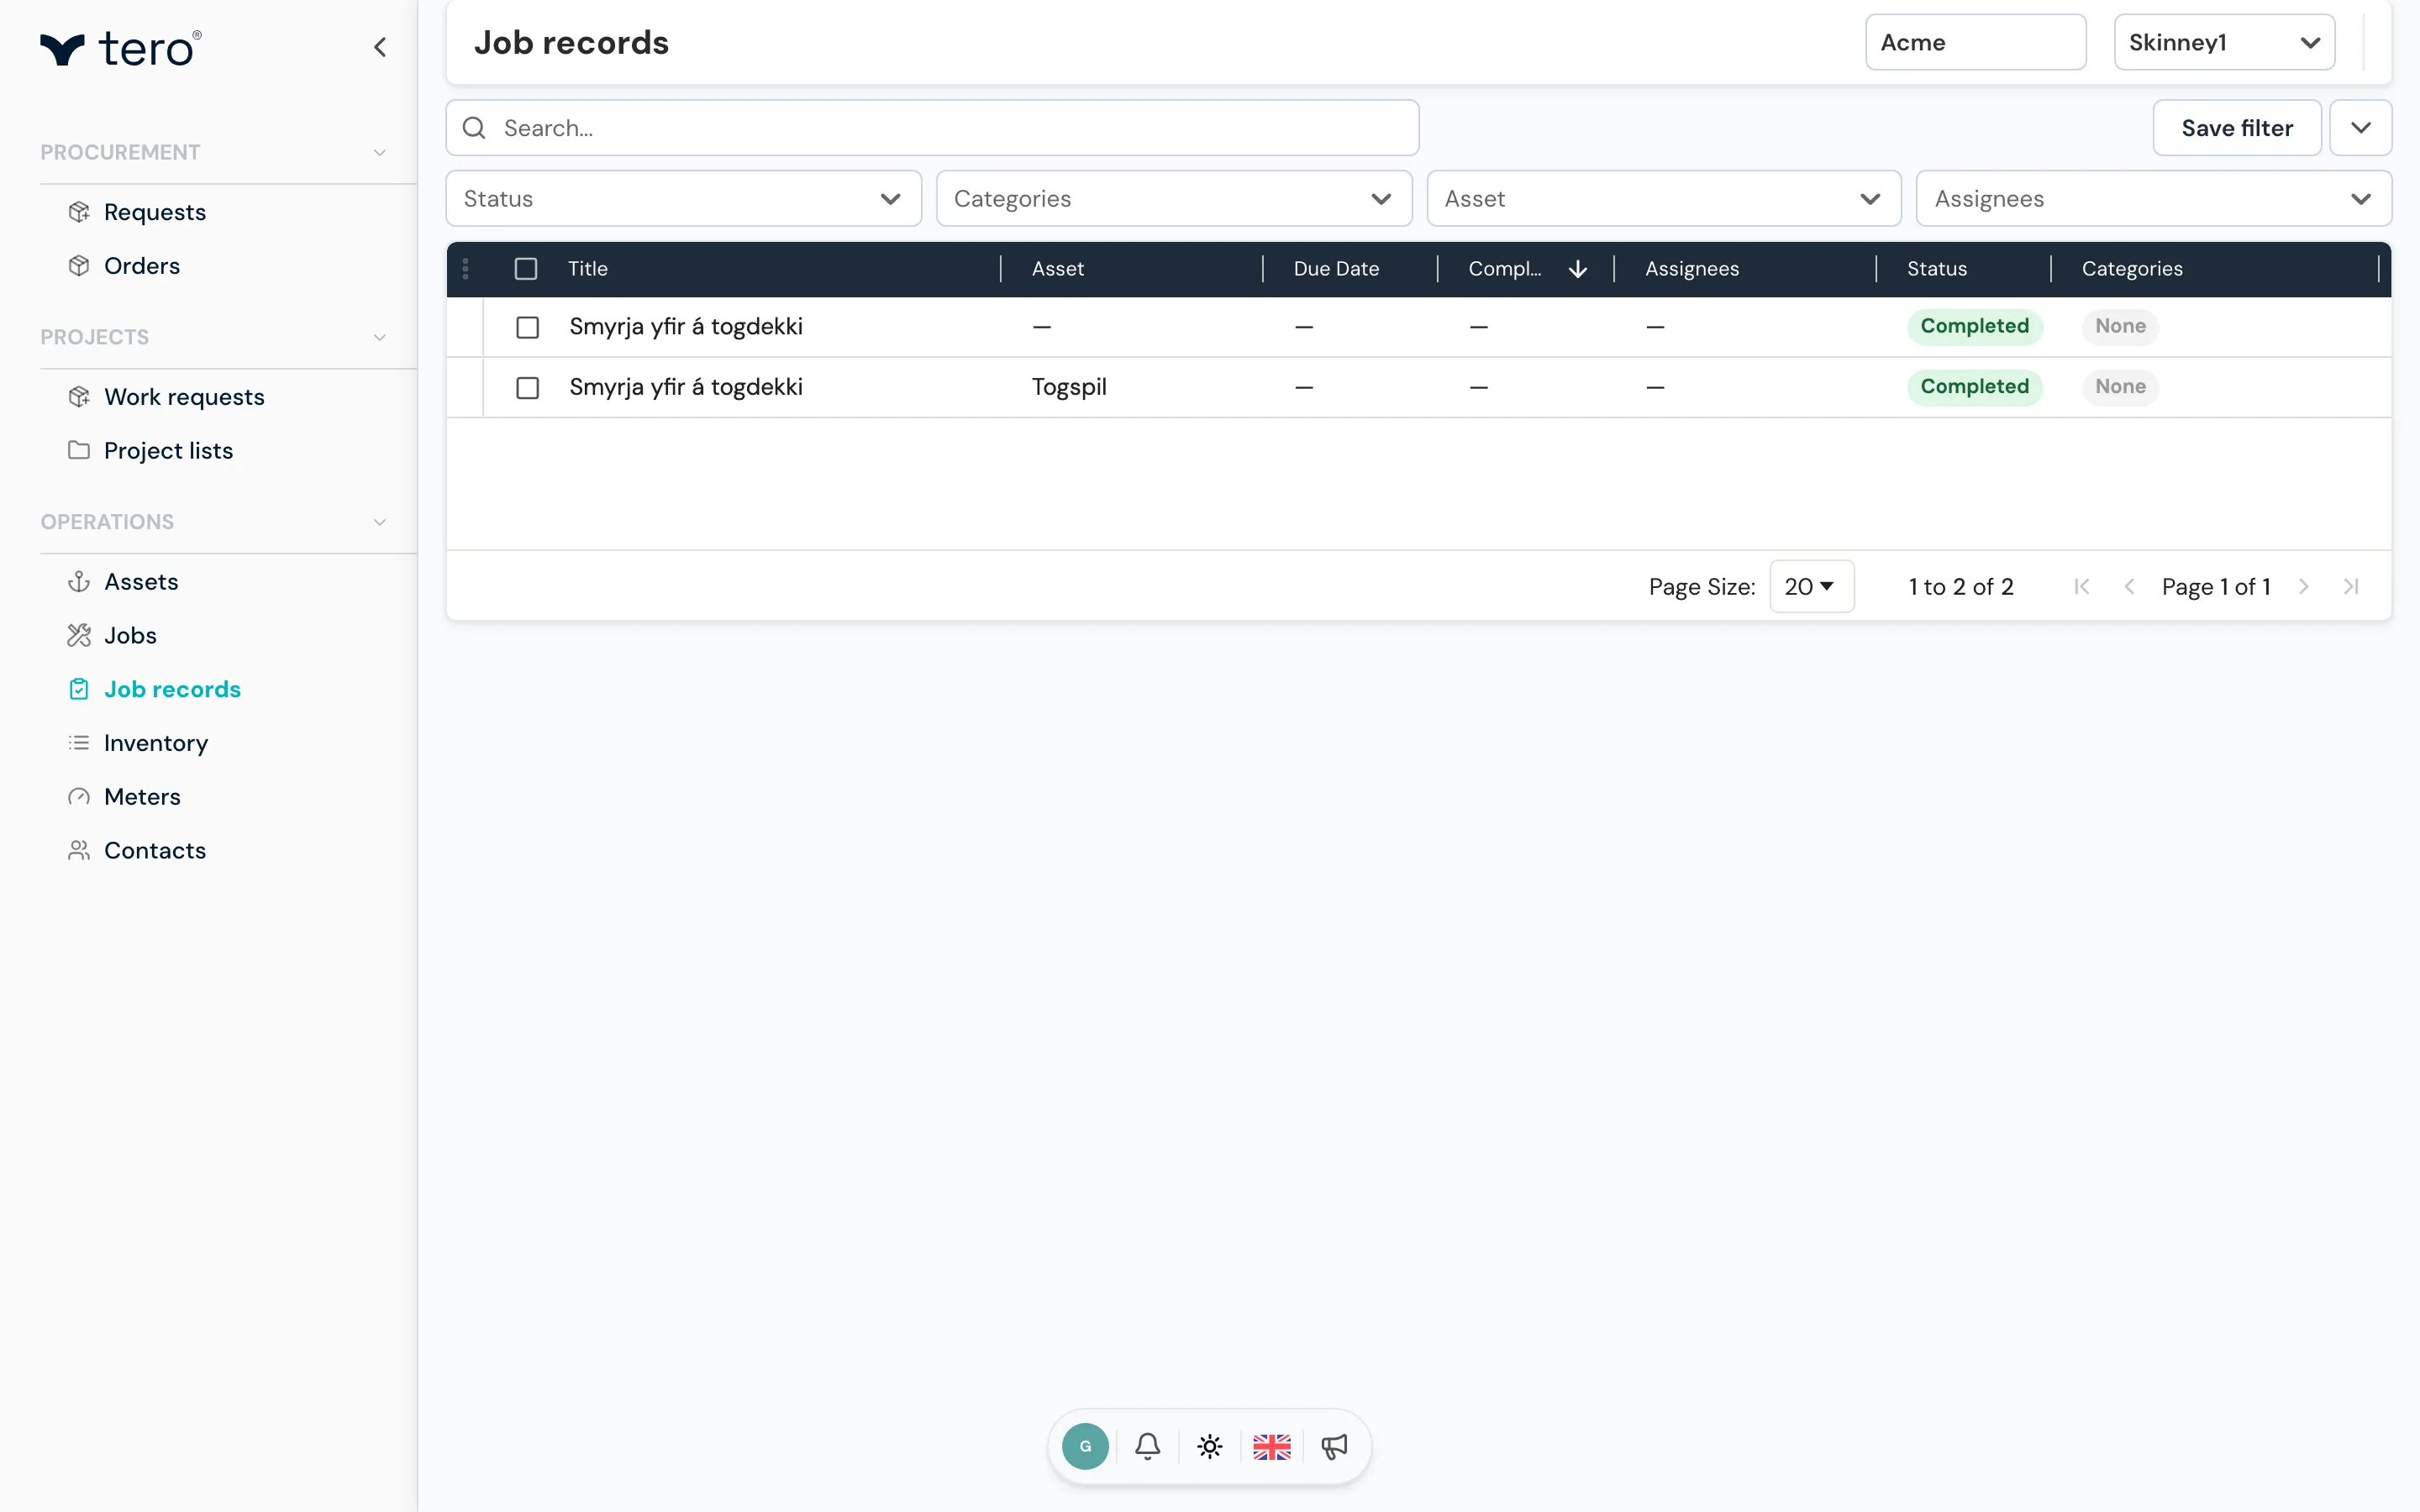Open notifications bell
Viewport: 2420px width, 1512px height.
click(x=1148, y=1446)
